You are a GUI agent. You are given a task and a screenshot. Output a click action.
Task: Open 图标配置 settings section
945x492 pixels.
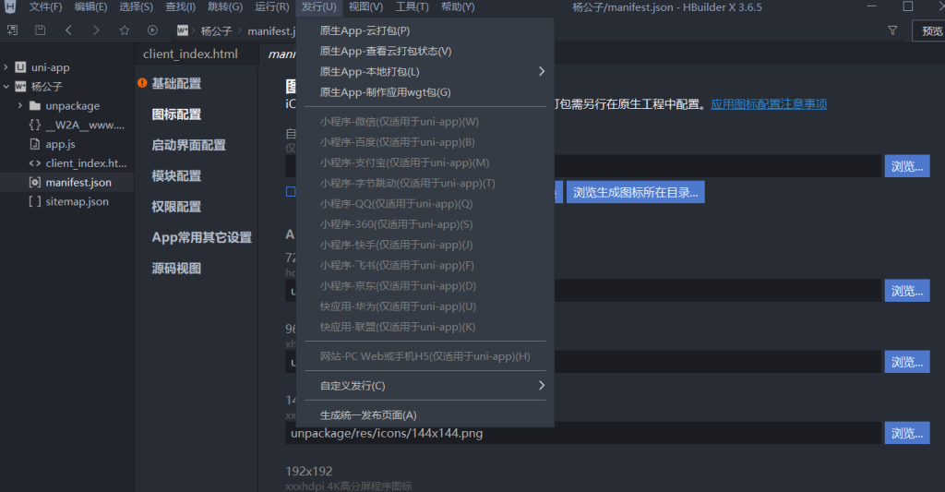click(x=176, y=114)
